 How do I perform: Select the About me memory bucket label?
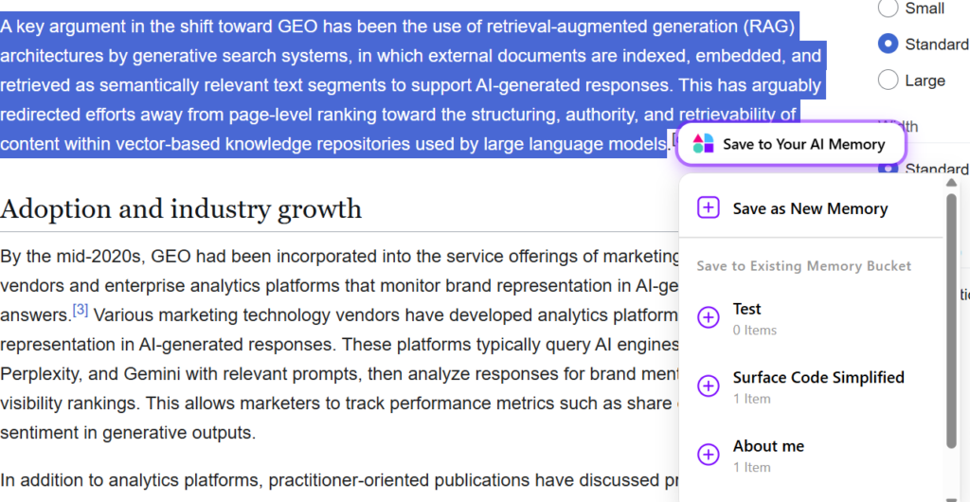point(768,446)
